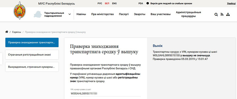Viewport: 237px width, 99px height.
Task: Click the Увайсці login link
Action: (231, 4)
